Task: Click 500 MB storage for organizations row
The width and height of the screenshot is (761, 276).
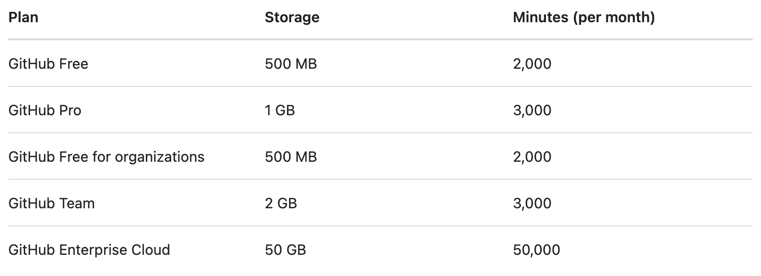Action: point(291,157)
